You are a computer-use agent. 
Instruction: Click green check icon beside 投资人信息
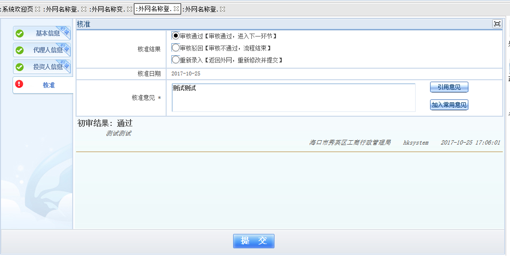[x=20, y=67]
